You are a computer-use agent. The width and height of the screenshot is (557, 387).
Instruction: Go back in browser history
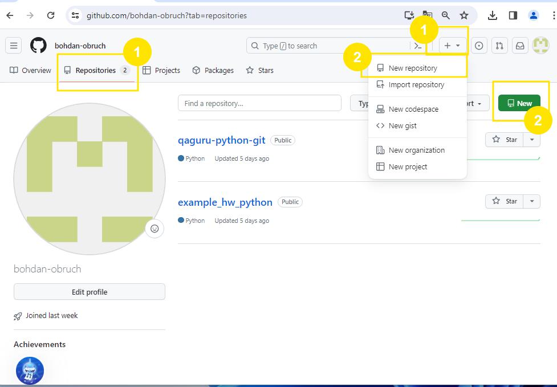point(10,15)
